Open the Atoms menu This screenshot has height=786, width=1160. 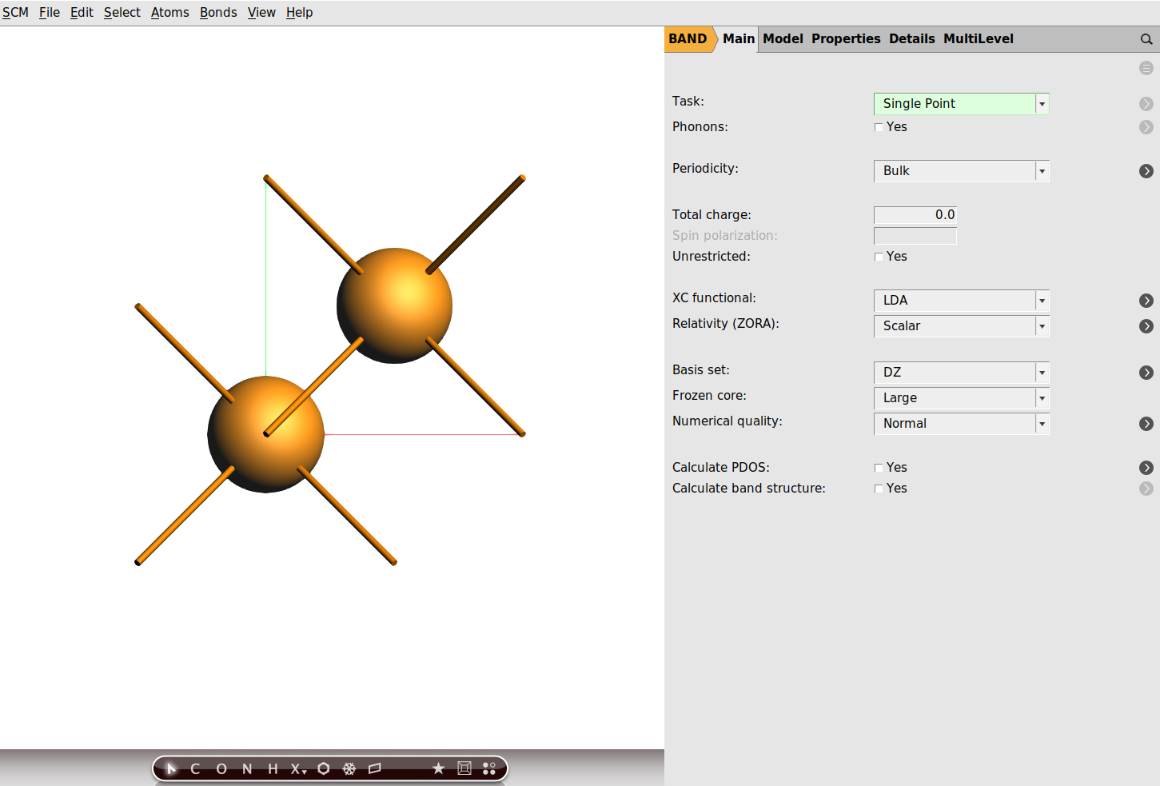169,12
